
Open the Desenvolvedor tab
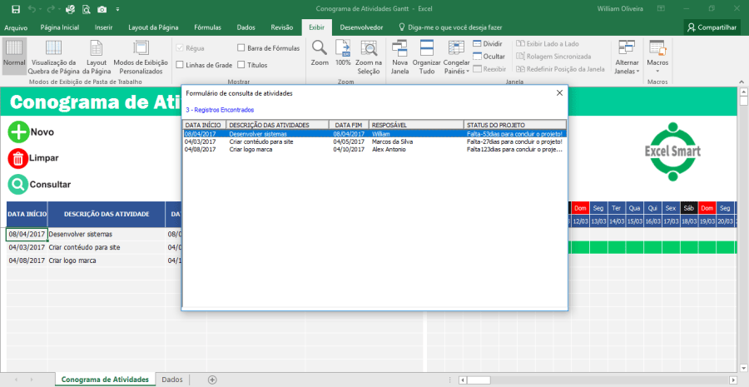(361, 27)
